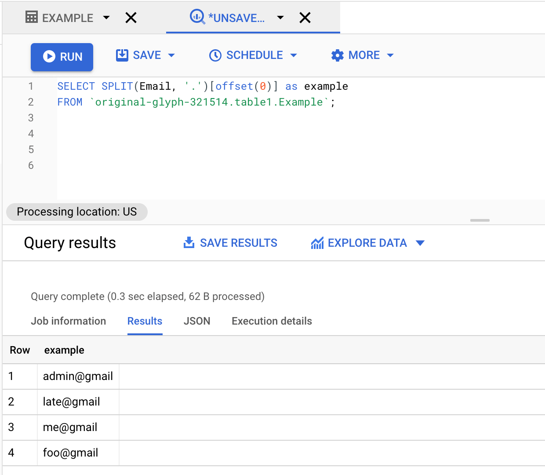545x475 pixels.
Task: Click line 3 in the query editor
Action: point(176,118)
